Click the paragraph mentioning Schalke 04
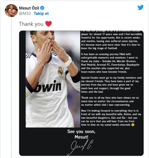 110,63
